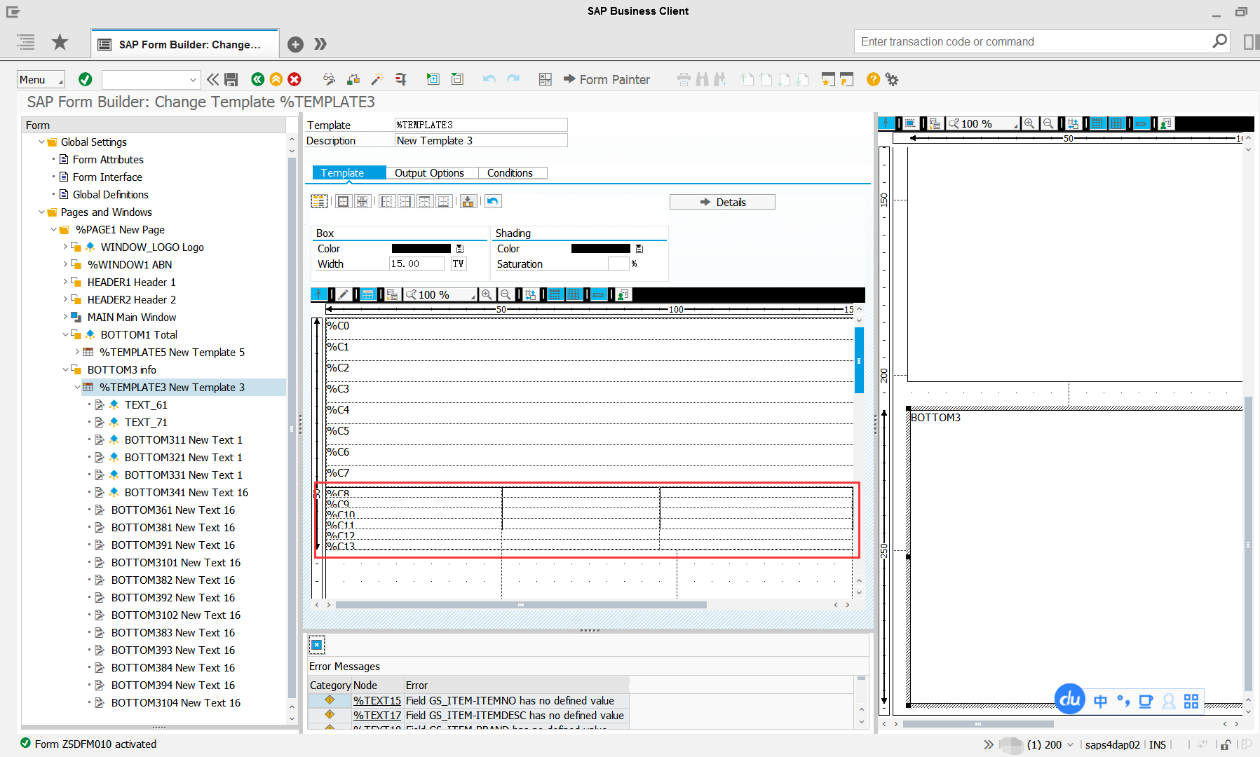Toggle table view icon in template painter

point(368,294)
